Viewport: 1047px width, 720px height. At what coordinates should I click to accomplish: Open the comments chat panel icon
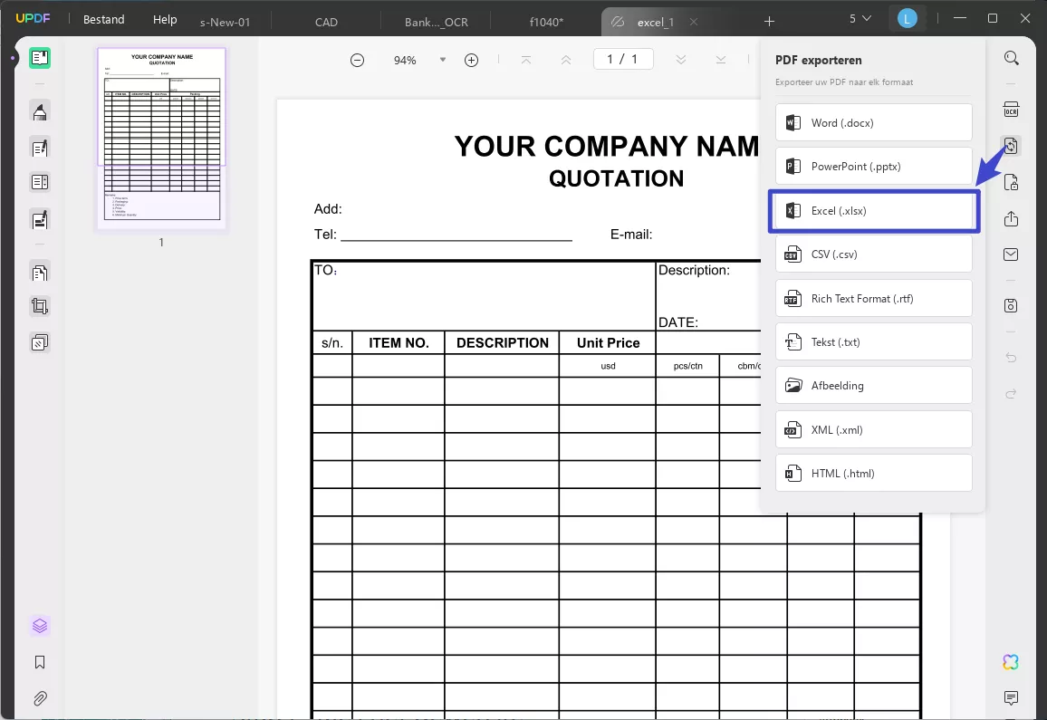[1011, 698]
